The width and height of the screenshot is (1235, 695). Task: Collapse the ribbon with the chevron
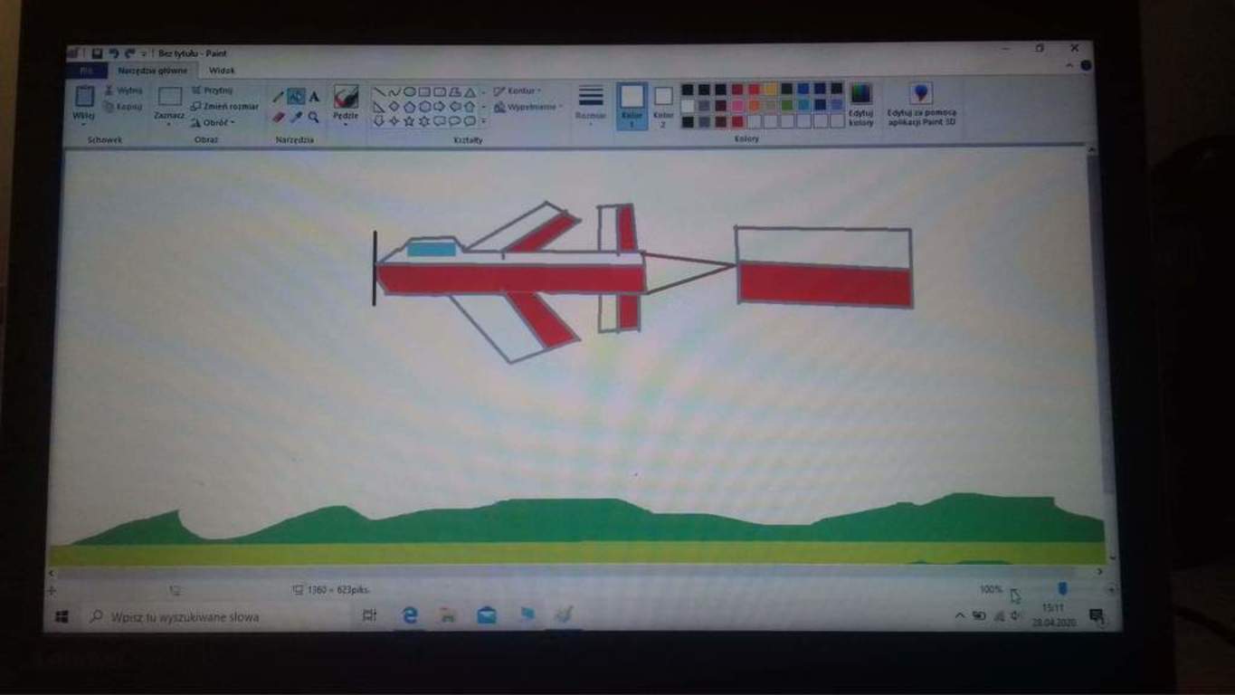[x=1069, y=66]
